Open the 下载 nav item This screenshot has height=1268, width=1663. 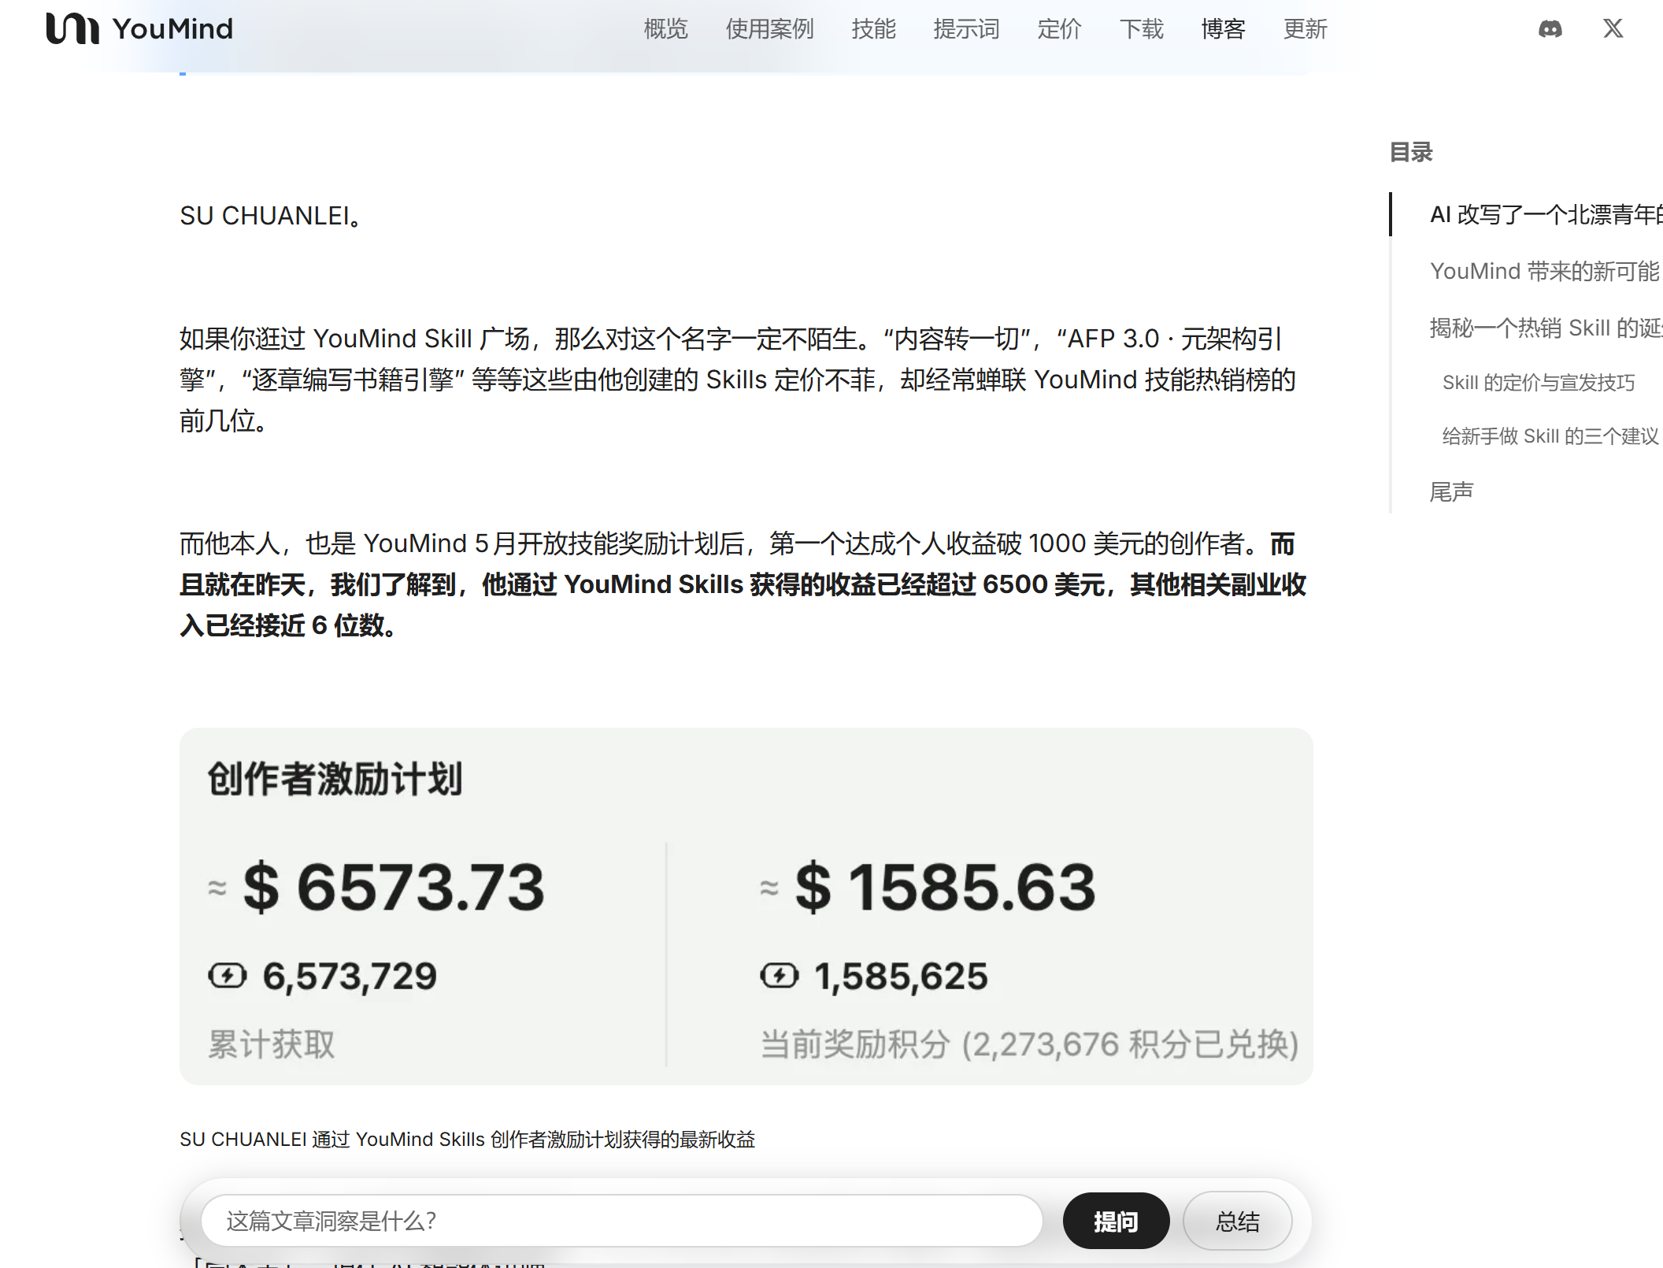coord(1141,29)
